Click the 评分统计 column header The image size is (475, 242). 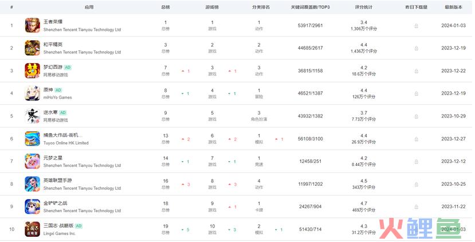(364, 7)
